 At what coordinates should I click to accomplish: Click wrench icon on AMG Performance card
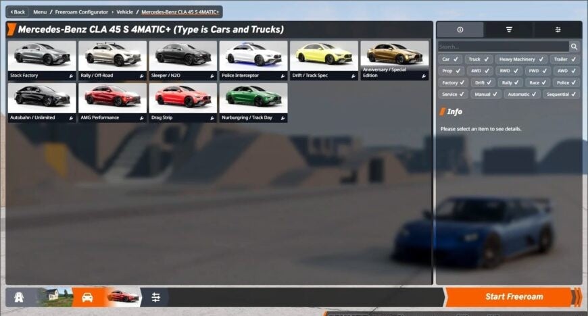click(x=142, y=118)
